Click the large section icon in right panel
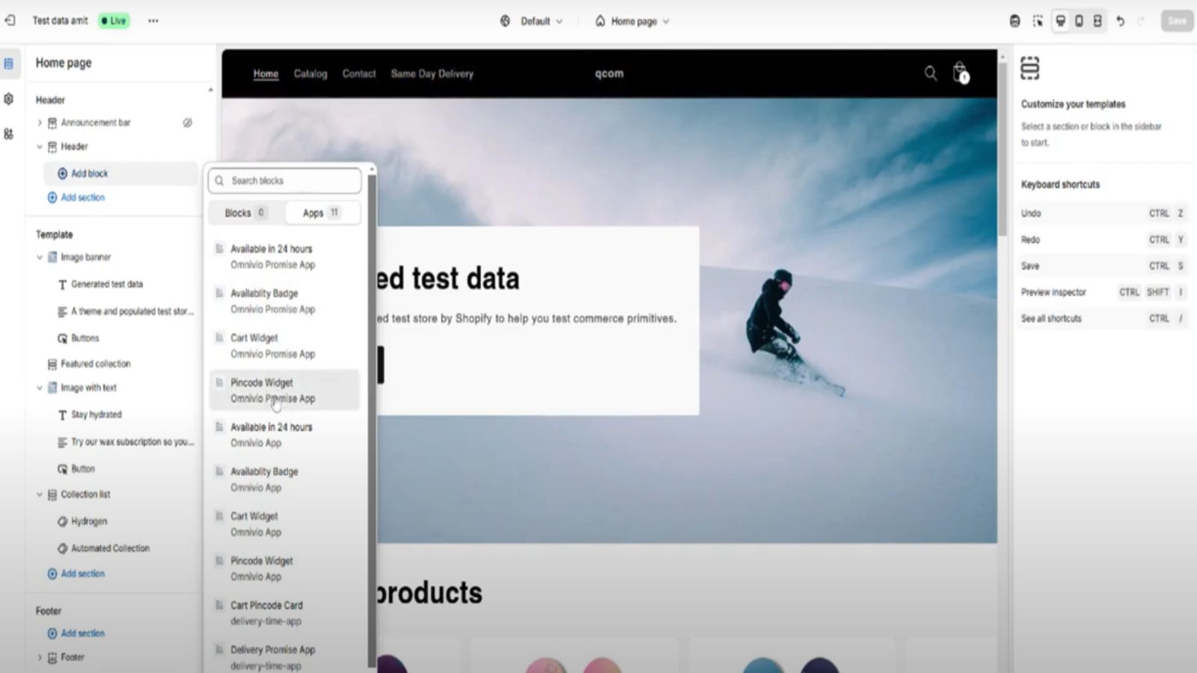The image size is (1197, 673). click(1030, 68)
